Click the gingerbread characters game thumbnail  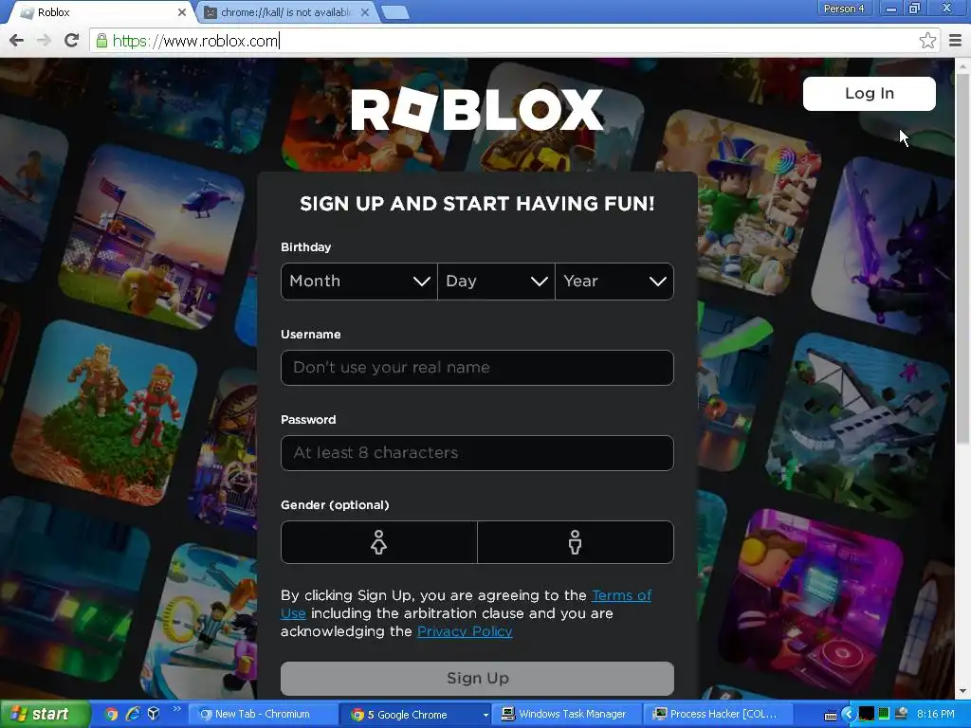[104, 413]
